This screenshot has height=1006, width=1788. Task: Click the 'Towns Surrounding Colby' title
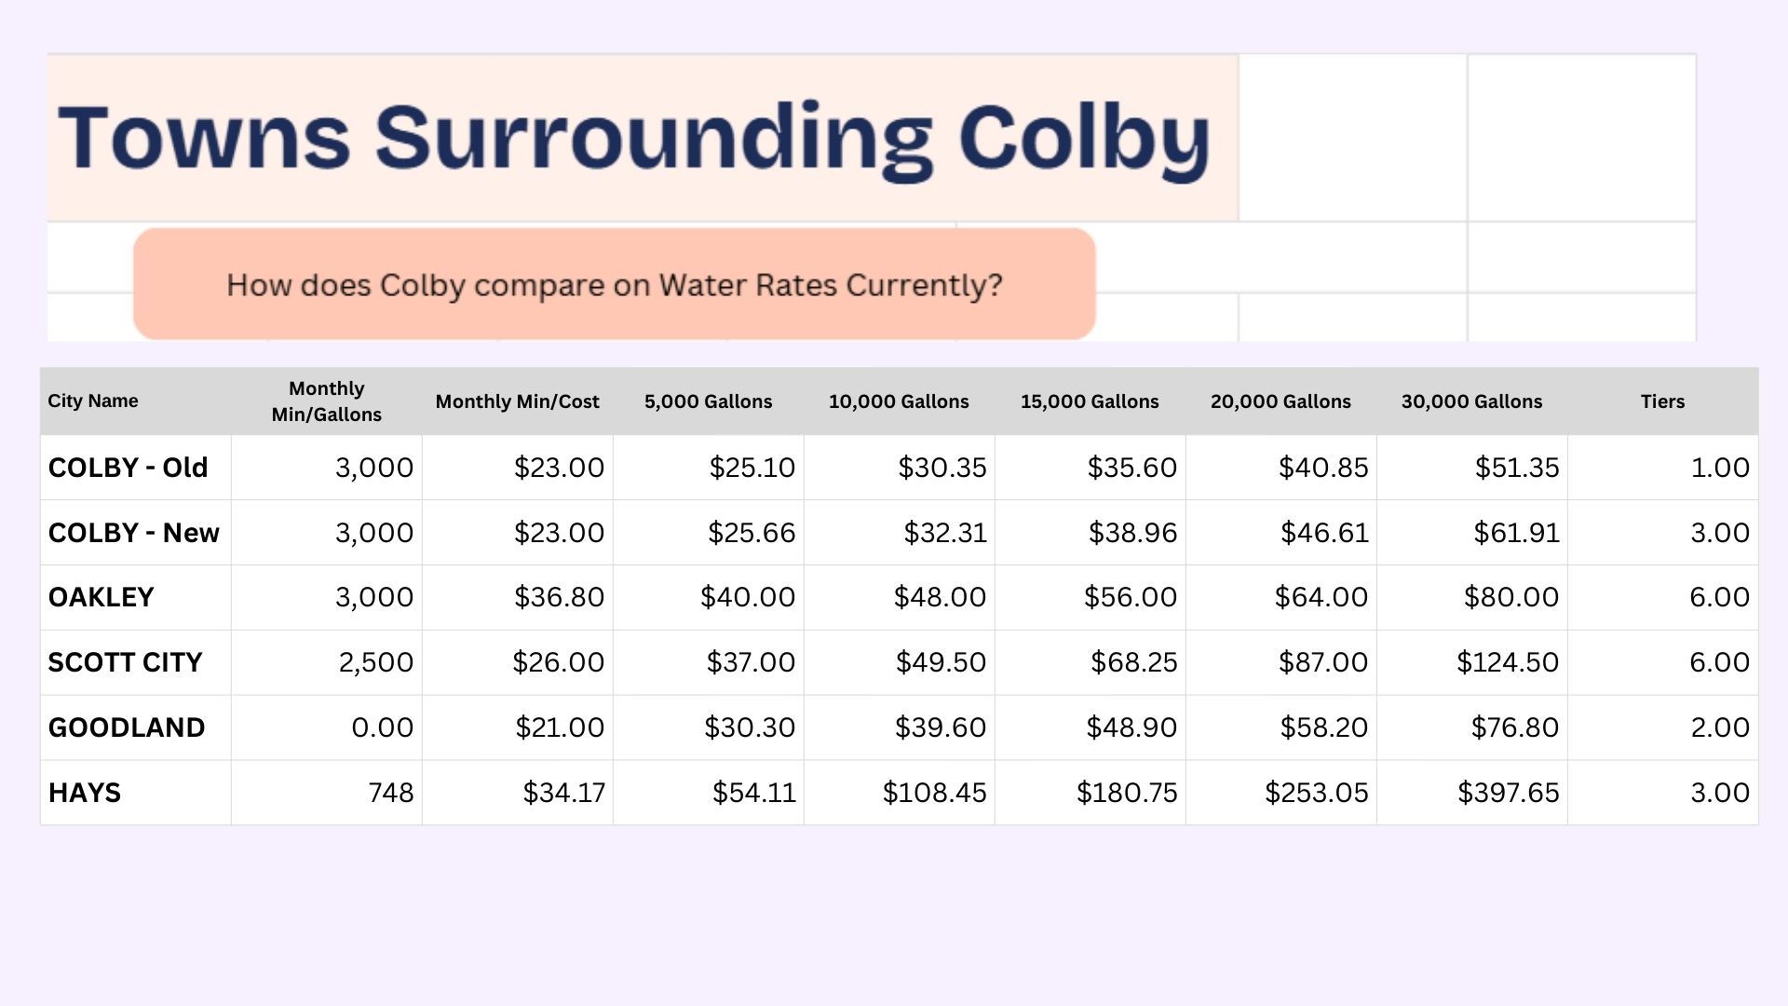633,138
